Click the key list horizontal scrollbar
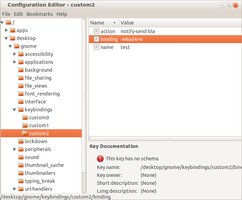The width and height of the screenshot is (242, 200). [165, 138]
